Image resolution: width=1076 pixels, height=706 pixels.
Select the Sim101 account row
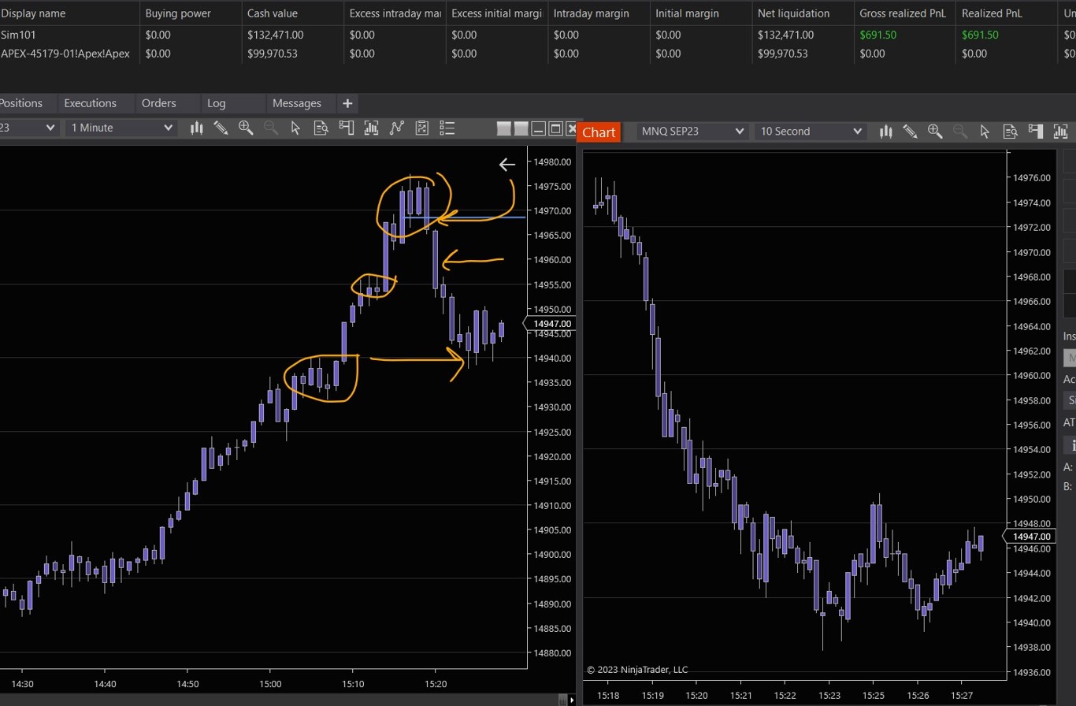click(x=538, y=35)
